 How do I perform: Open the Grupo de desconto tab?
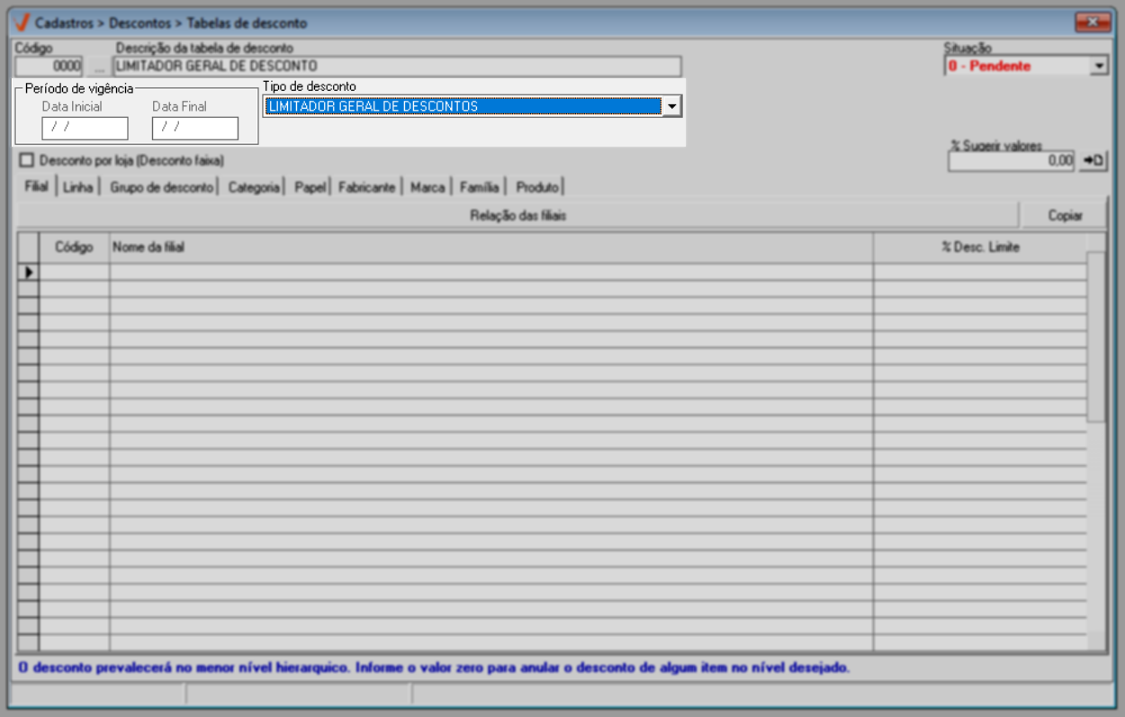pos(162,188)
